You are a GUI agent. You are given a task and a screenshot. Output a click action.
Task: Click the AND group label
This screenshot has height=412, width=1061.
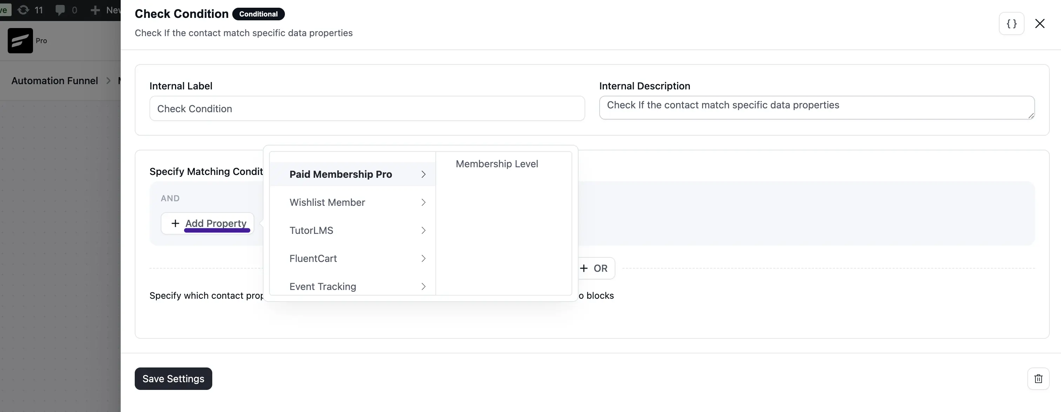pyautogui.click(x=170, y=198)
